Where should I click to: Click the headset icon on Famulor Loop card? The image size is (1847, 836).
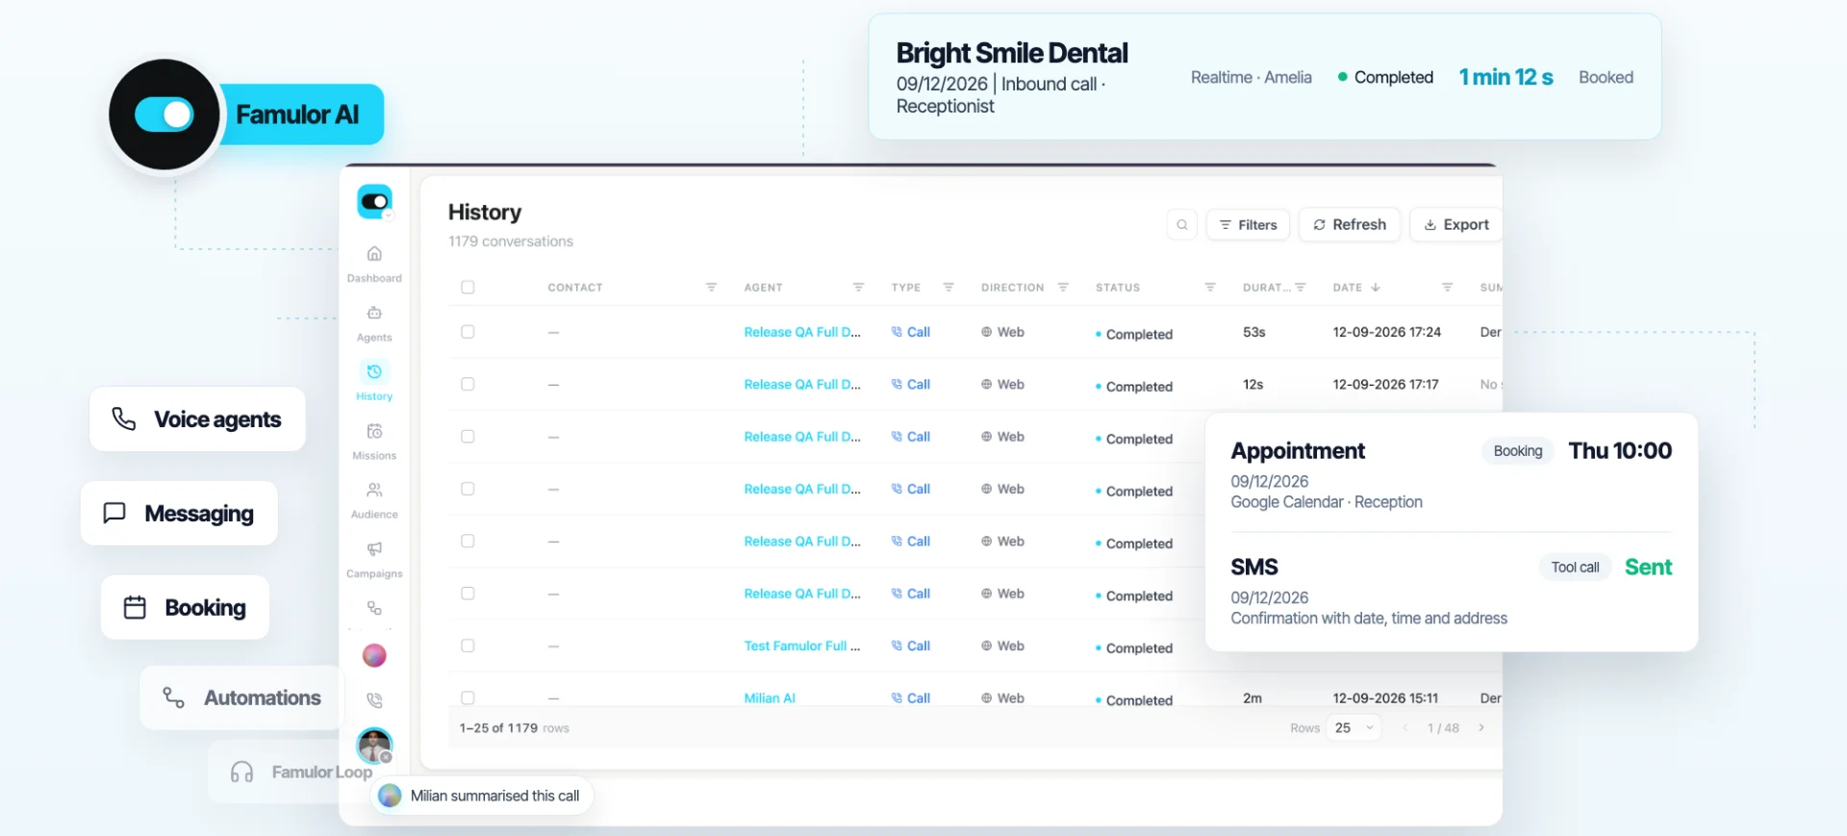[241, 772]
